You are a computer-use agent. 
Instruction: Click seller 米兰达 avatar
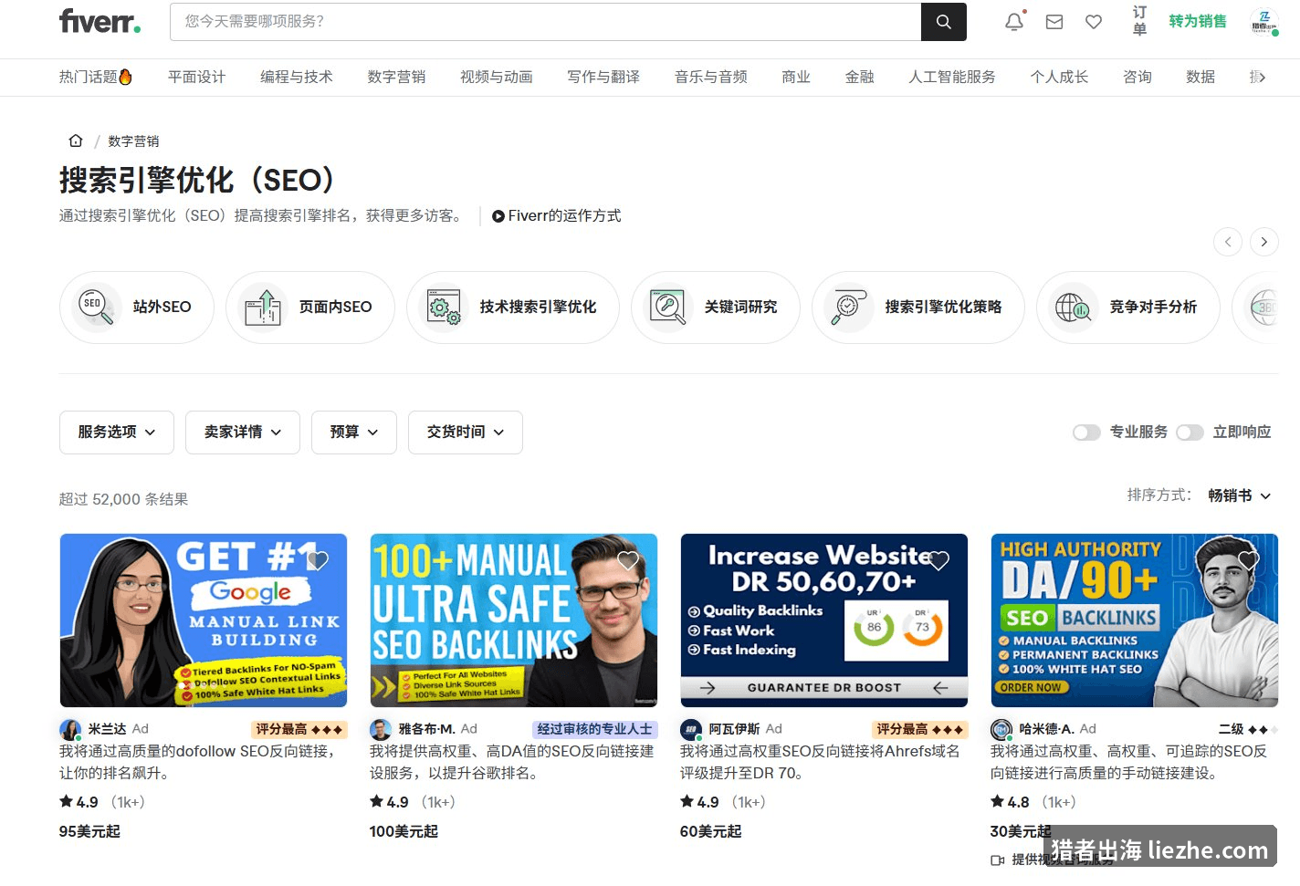70,729
